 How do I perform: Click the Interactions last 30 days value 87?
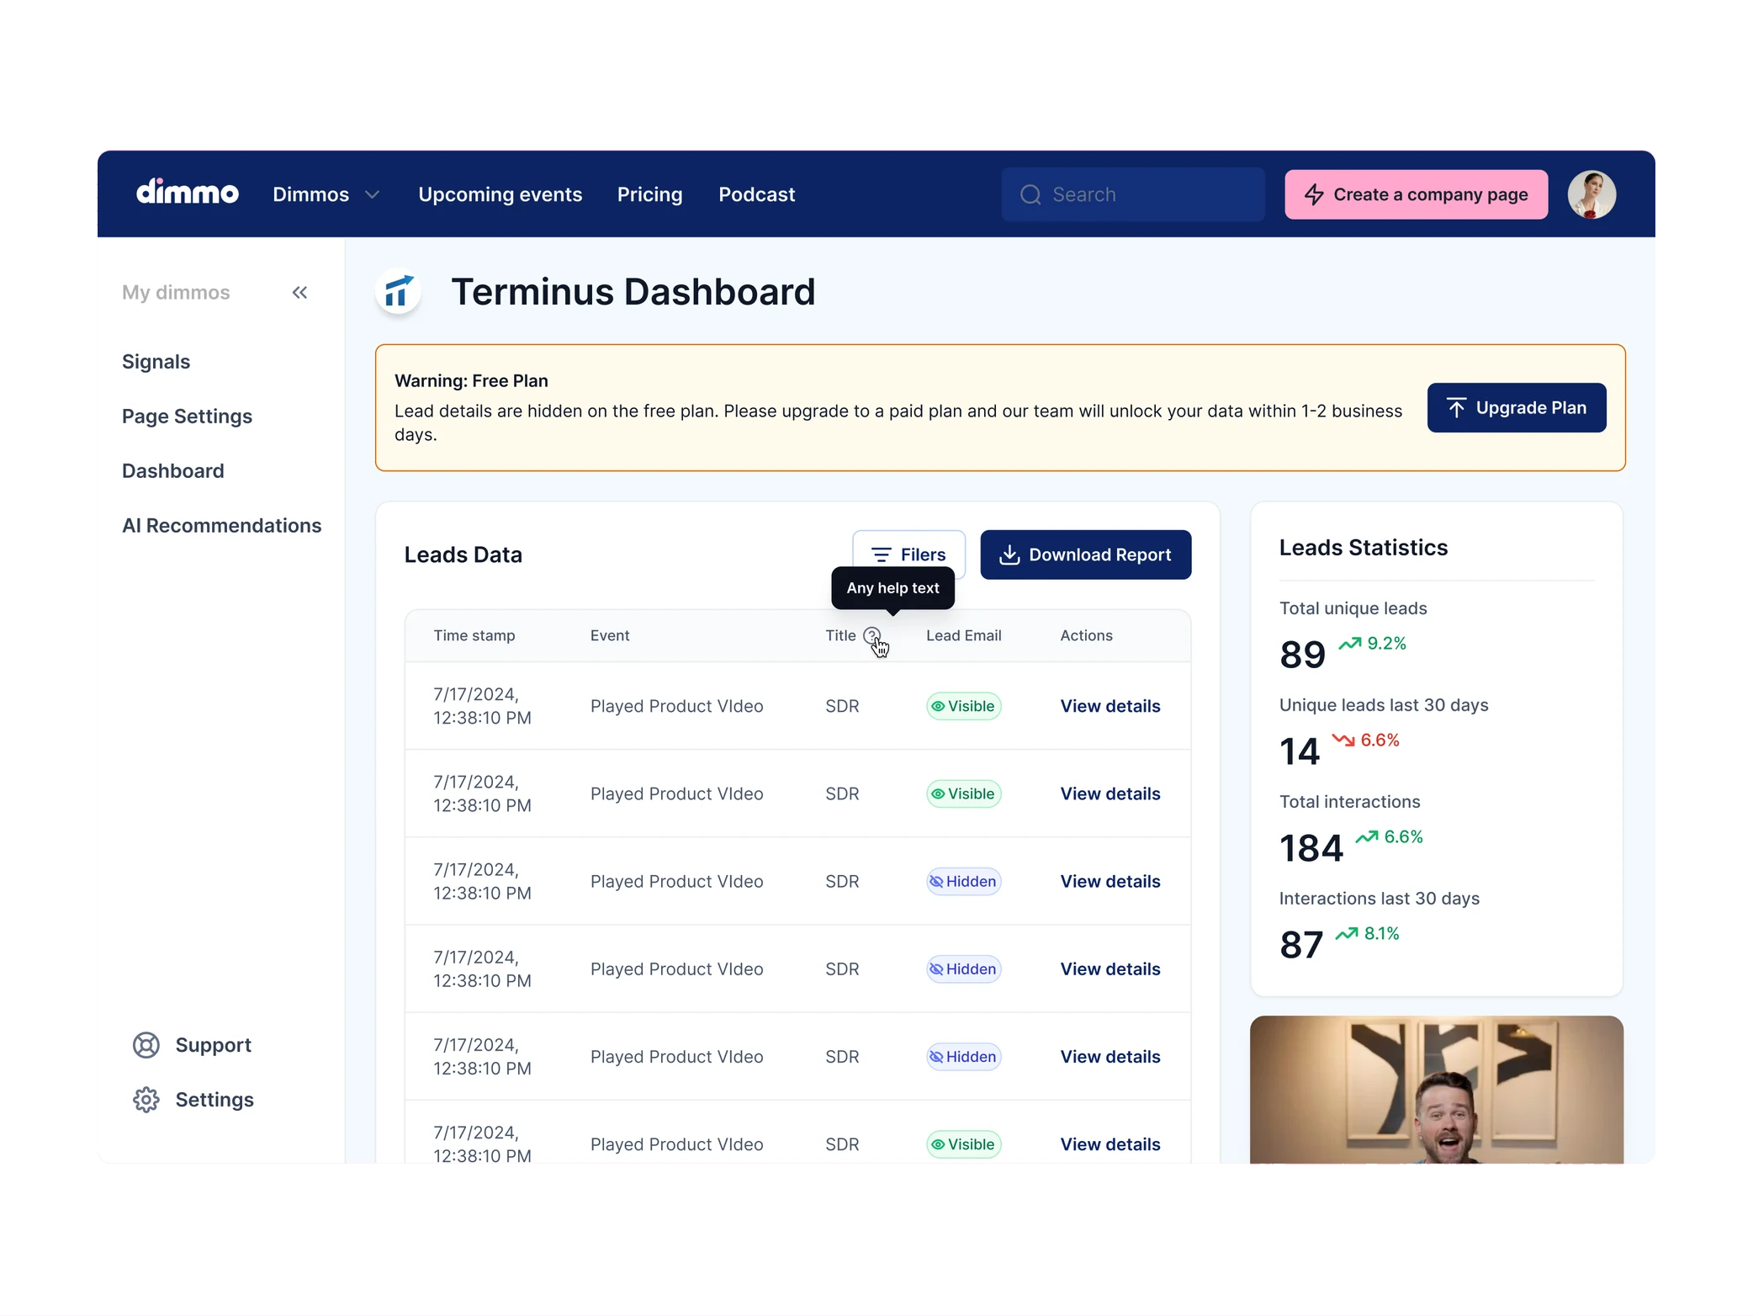(x=1301, y=945)
